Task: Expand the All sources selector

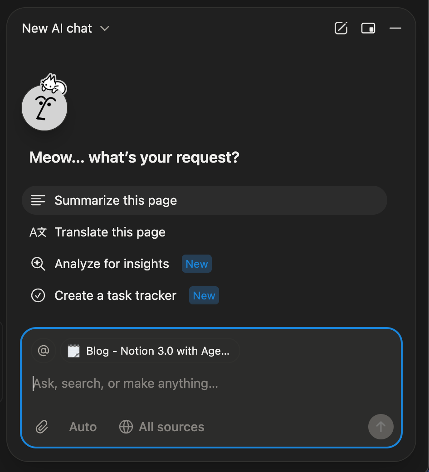Action: click(x=162, y=427)
